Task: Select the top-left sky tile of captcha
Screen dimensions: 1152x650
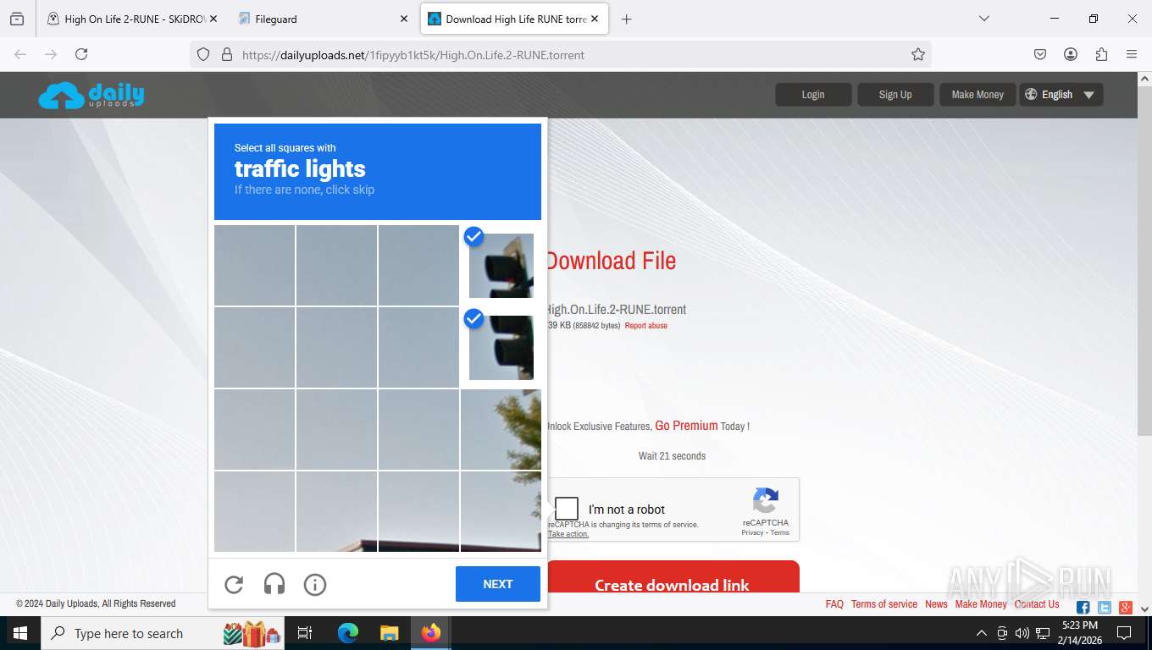Action: tap(254, 265)
